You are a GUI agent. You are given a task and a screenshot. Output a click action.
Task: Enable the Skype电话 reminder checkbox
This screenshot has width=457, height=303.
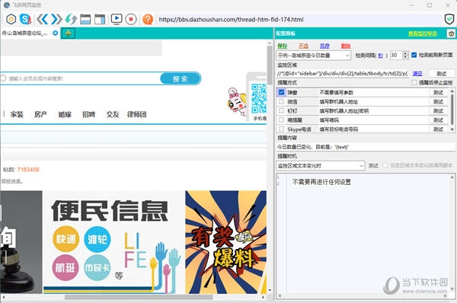[281, 129]
